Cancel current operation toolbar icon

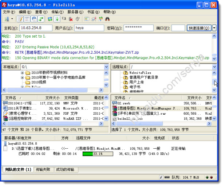pos(64,19)
